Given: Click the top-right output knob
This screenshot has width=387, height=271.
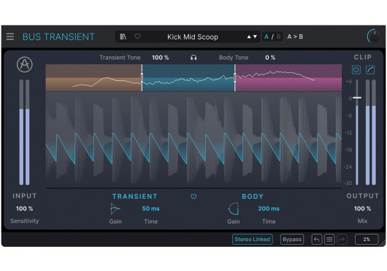Looking at the screenshot, I should (374, 37).
